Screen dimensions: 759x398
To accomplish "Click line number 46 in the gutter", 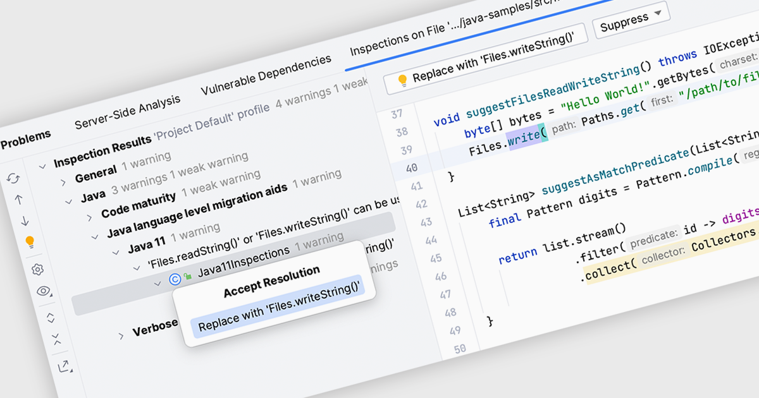I will pyautogui.click(x=440, y=276).
